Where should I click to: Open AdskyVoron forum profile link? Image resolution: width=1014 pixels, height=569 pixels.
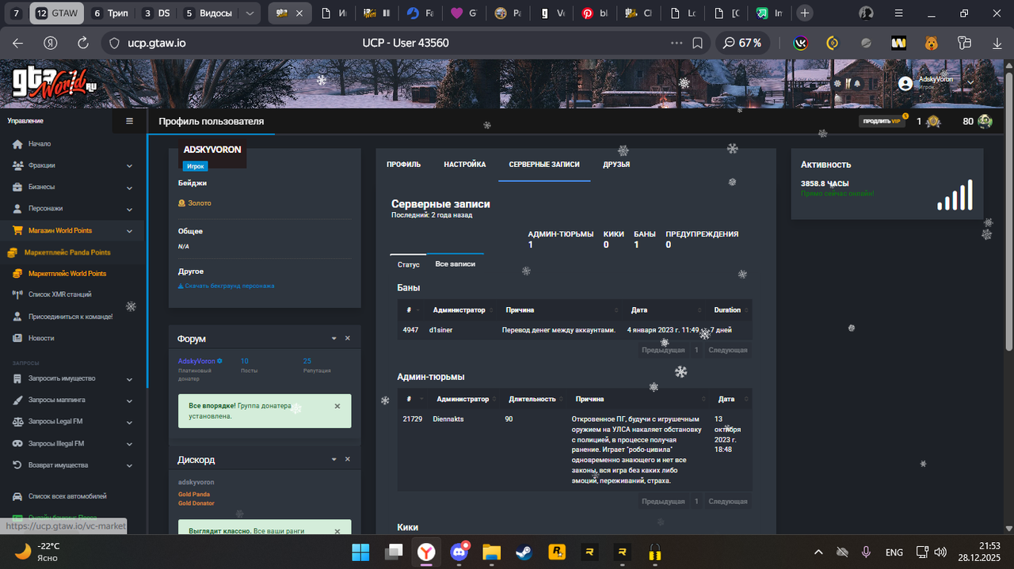click(x=196, y=361)
